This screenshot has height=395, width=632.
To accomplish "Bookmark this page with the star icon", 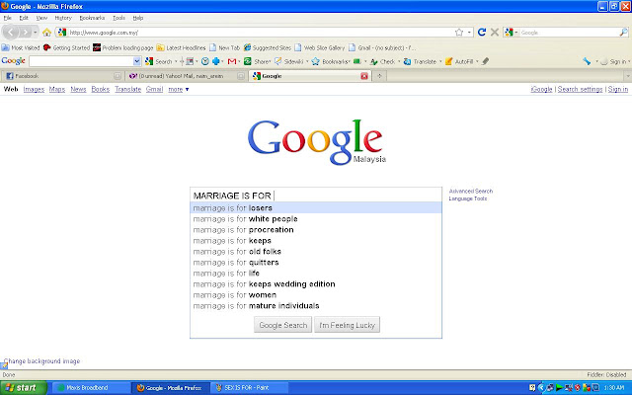I will tap(458, 33).
